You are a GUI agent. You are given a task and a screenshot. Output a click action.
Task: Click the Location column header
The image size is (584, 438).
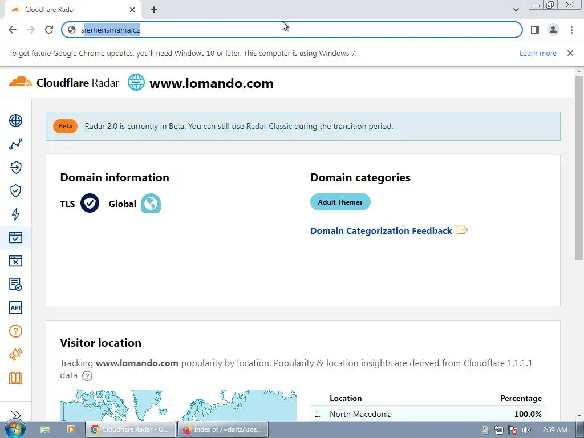click(346, 398)
